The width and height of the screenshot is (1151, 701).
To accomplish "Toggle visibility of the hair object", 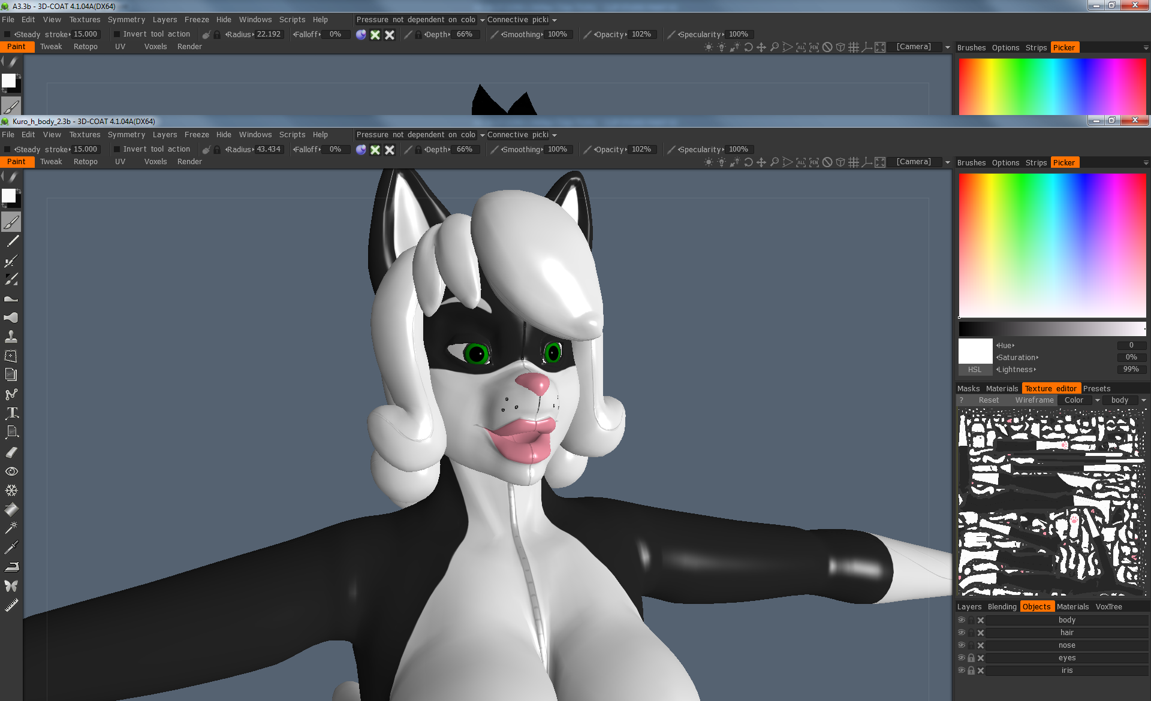I will [x=962, y=633].
